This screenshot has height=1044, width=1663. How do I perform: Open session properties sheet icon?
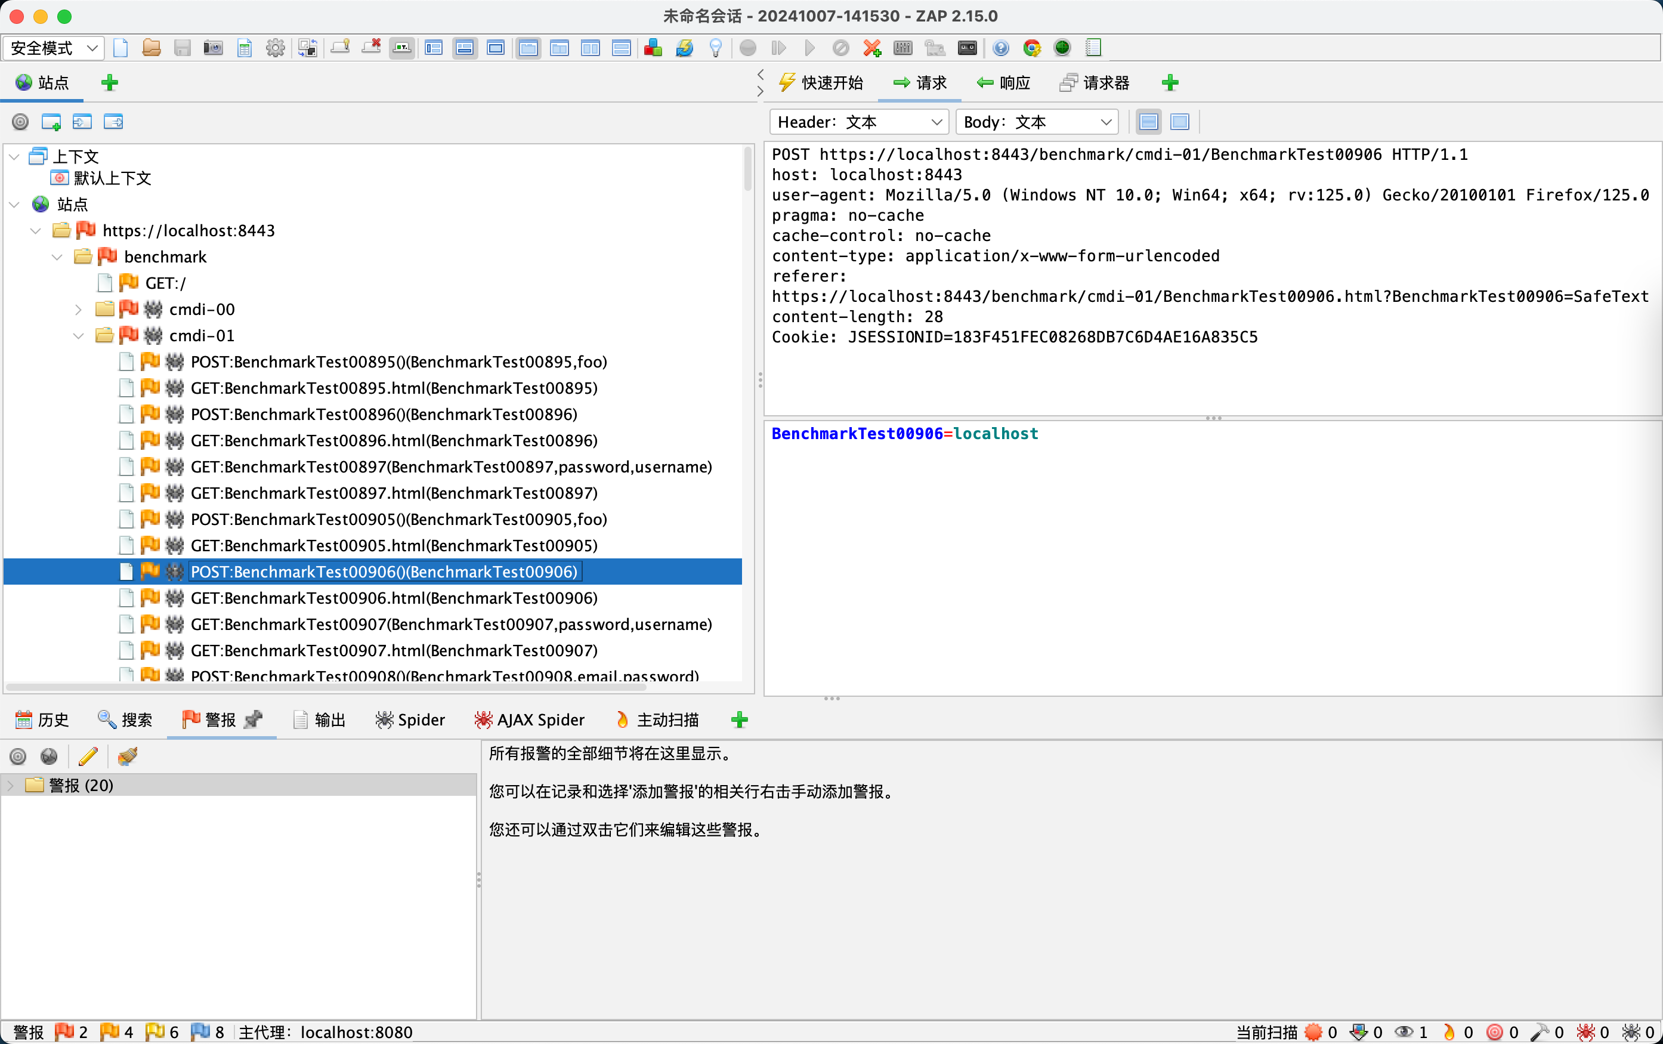pyautogui.click(x=245, y=48)
